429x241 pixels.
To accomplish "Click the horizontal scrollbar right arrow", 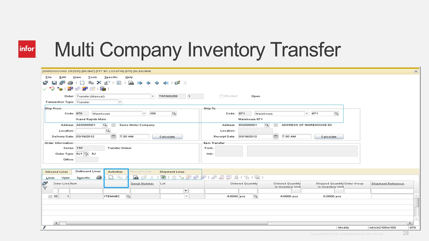I will tap(410, 223).
